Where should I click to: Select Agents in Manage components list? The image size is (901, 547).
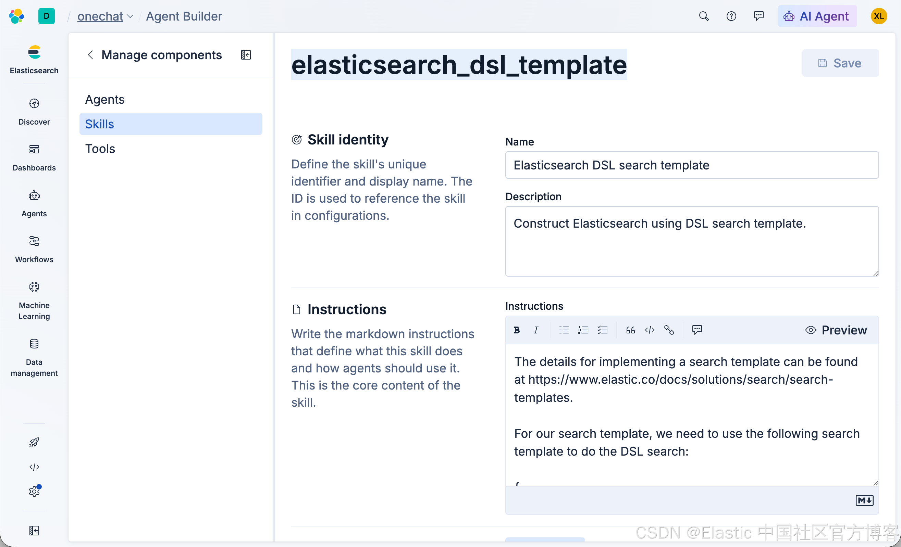pos(104,99)
